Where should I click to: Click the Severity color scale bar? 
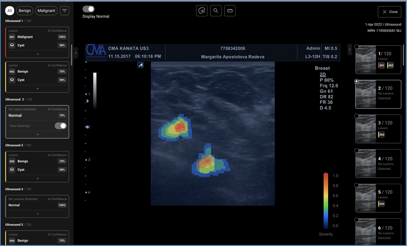pos(326,201)
